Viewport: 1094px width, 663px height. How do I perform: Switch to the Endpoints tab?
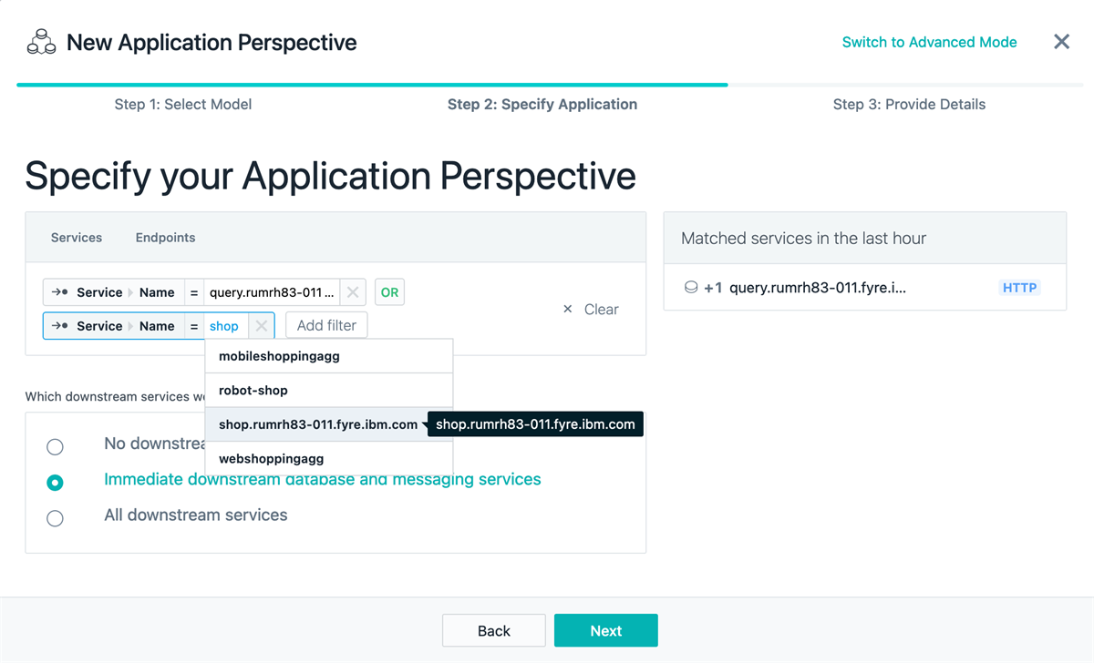pos(165,237)
